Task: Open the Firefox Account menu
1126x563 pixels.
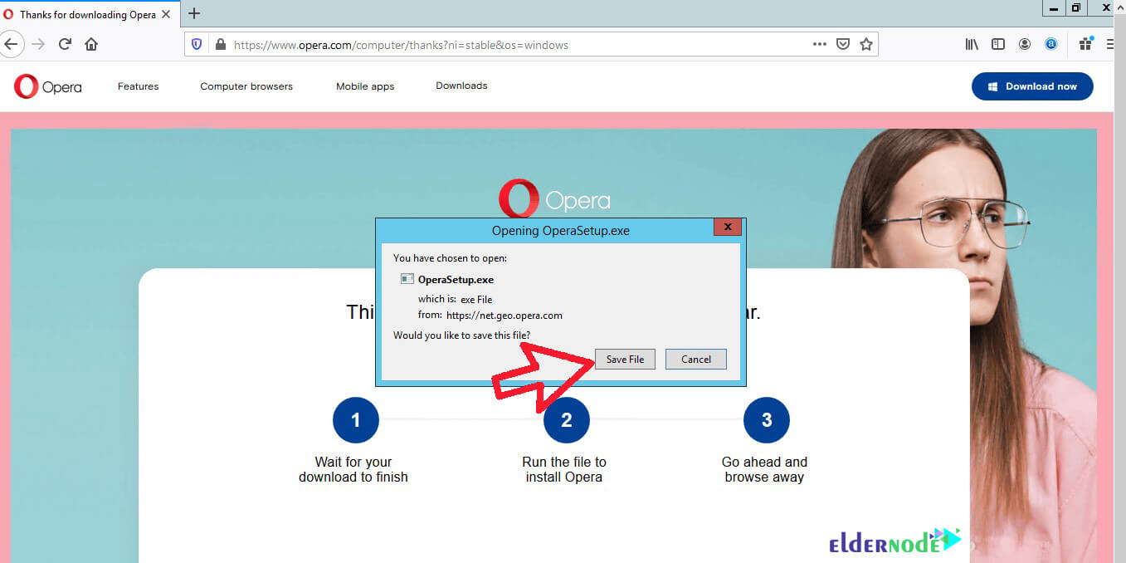Action: point(1024,44)
